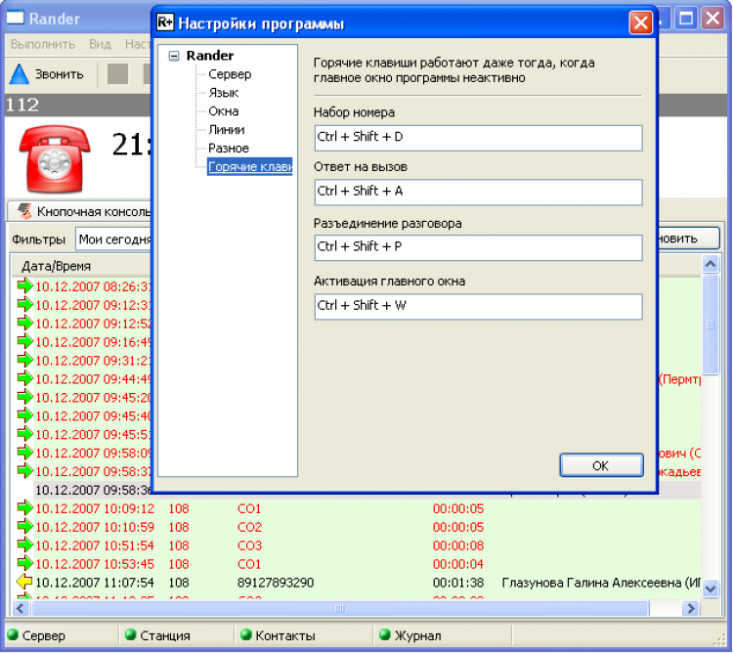733x653 pixels.
Task: Close the Настройки программы dialog
Action: [x=640, y=22]
